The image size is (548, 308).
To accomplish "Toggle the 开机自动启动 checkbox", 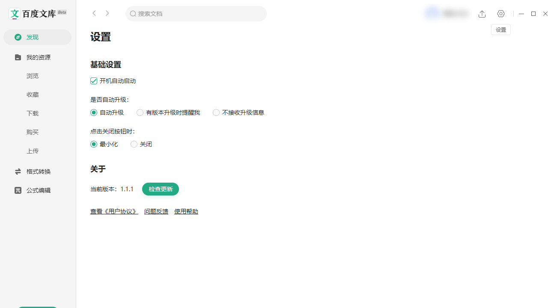I will 93,81.
